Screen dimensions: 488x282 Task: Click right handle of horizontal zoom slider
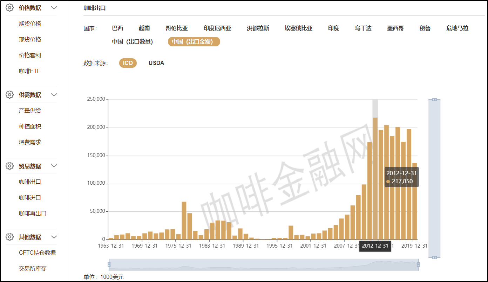(418, 264)
